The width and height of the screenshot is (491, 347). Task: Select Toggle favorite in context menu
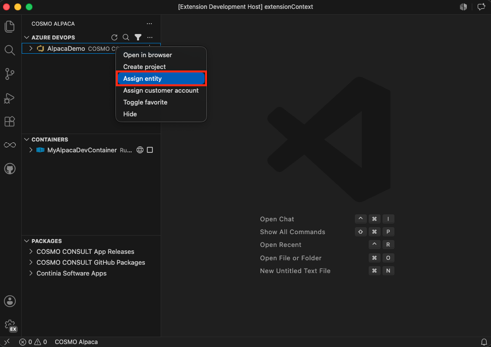(161, 102)
